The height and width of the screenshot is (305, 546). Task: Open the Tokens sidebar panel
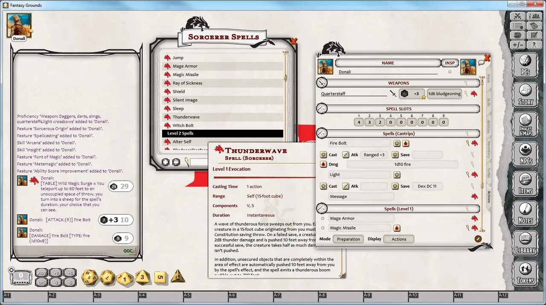click(x=526, y=273)
